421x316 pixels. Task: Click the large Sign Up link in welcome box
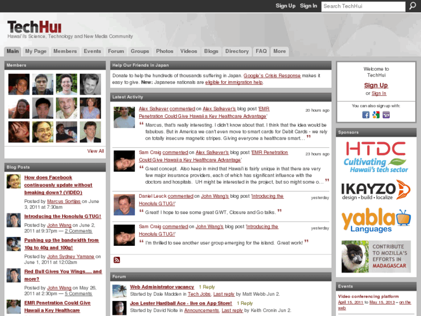coord(376,85)
